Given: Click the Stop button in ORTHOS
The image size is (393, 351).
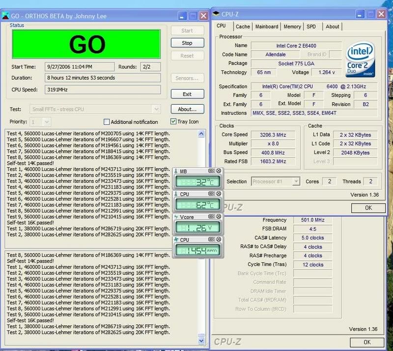Looking at the screenshot, I should (x=187, y=43).
